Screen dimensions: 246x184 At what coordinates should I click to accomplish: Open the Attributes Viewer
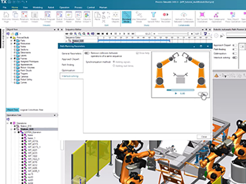34,17
